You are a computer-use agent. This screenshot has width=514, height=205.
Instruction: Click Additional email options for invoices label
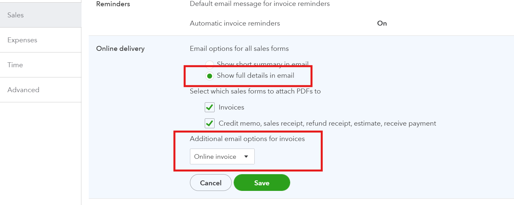[x=247, y=139]
